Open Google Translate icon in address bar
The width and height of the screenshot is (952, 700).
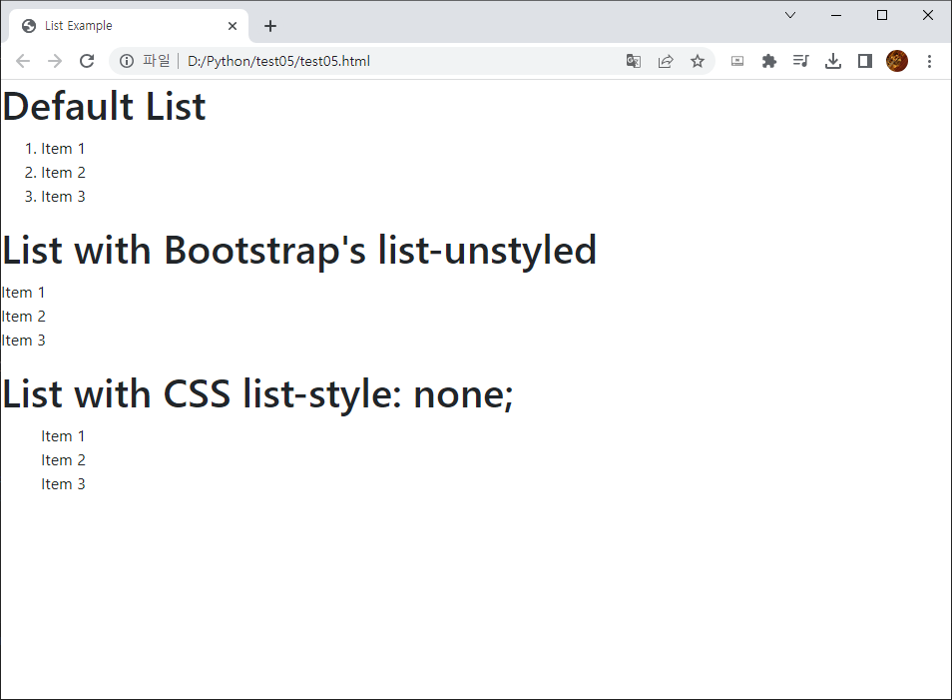tap(634, 61)
